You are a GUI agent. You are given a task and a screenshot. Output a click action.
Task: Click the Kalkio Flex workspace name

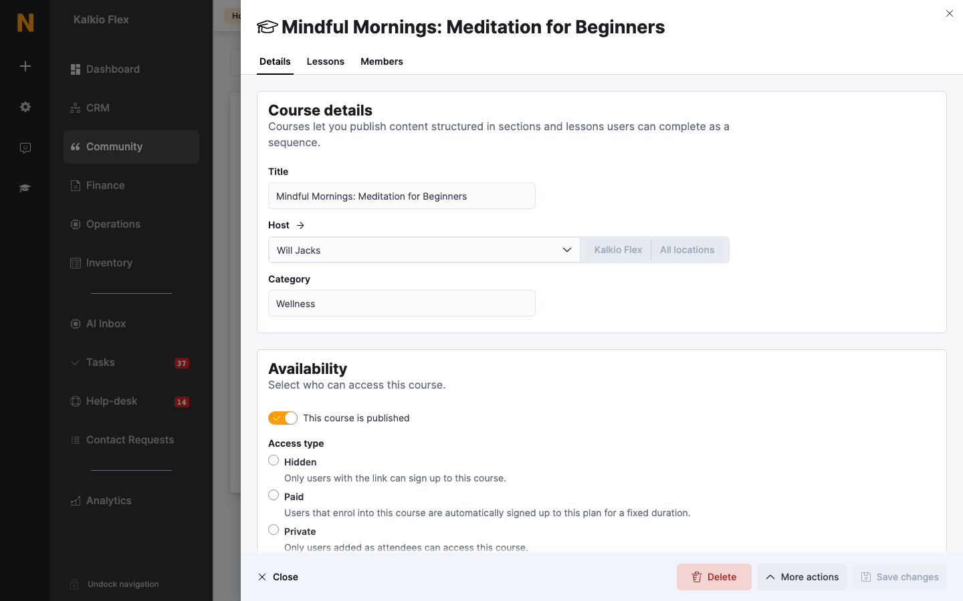pos(101,20)
